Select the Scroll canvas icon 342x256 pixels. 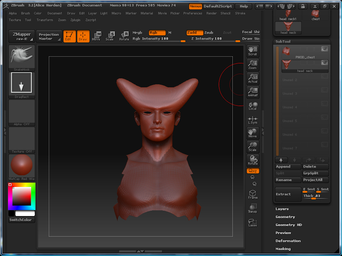click(253, 51)
